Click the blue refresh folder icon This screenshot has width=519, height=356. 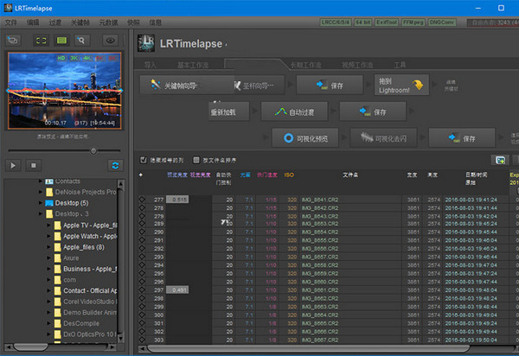[x=114, y=164]
